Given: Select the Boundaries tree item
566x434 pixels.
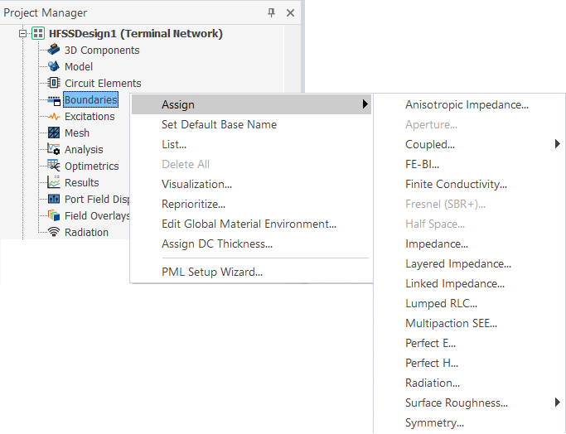Looking at the screenshot, I should pyautogui.click(x=90, y=100).
